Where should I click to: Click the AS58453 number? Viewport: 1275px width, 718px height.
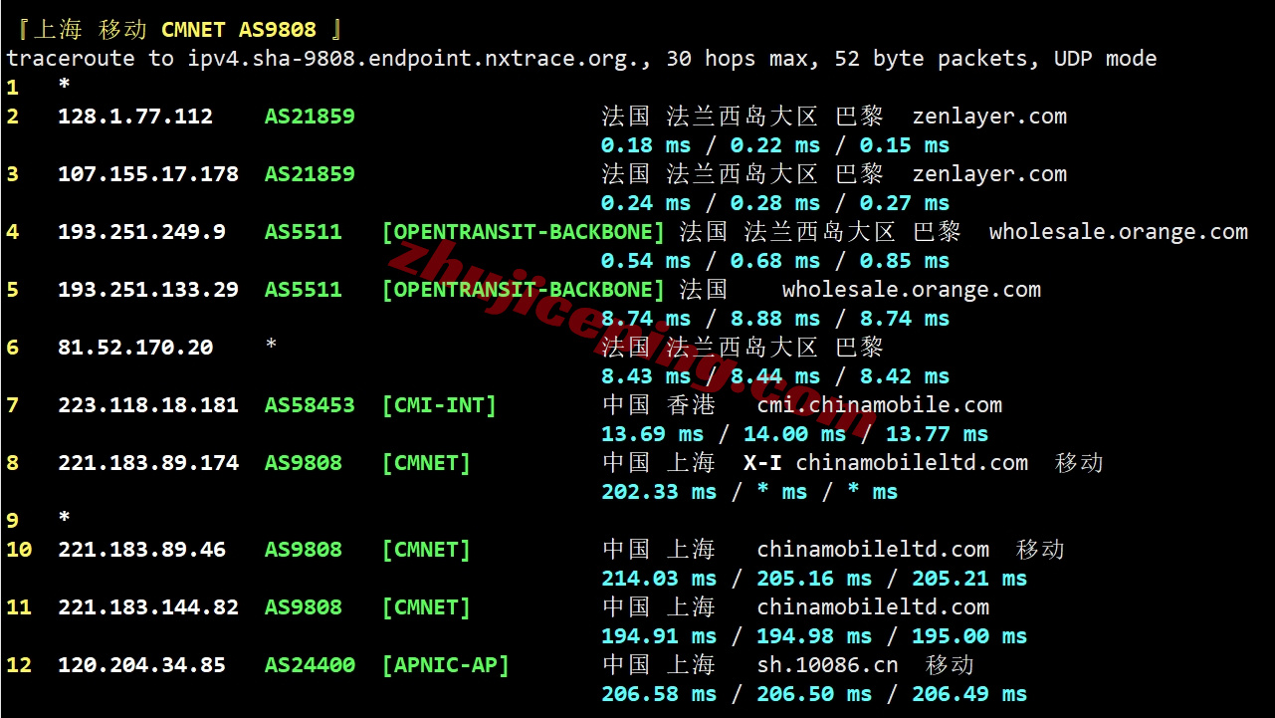click(x=310, y=405)
